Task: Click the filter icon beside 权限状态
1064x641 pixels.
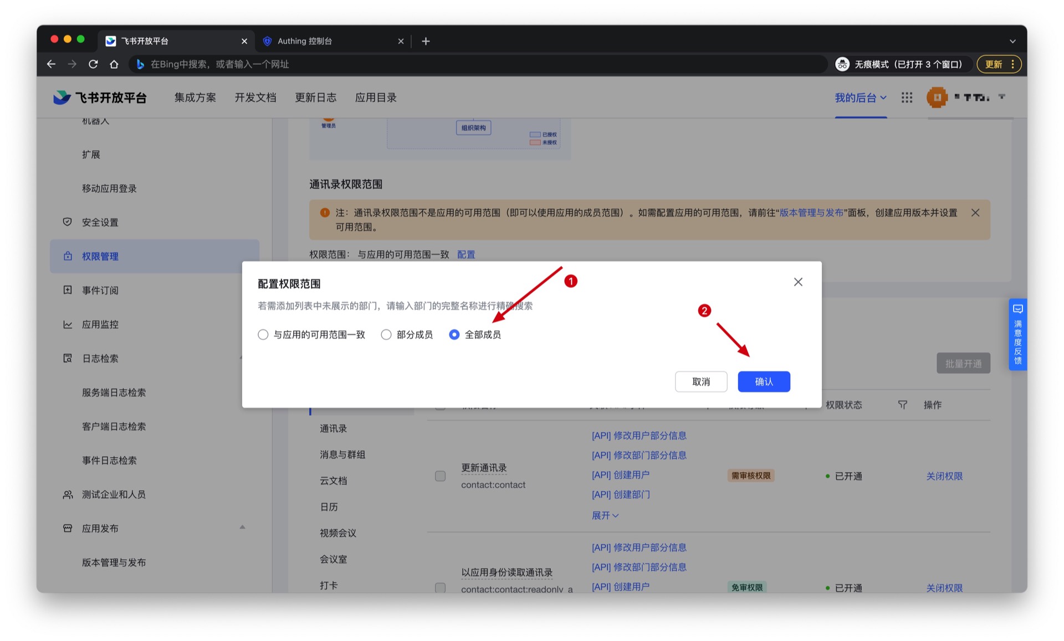Action: [x=902, y=405]
